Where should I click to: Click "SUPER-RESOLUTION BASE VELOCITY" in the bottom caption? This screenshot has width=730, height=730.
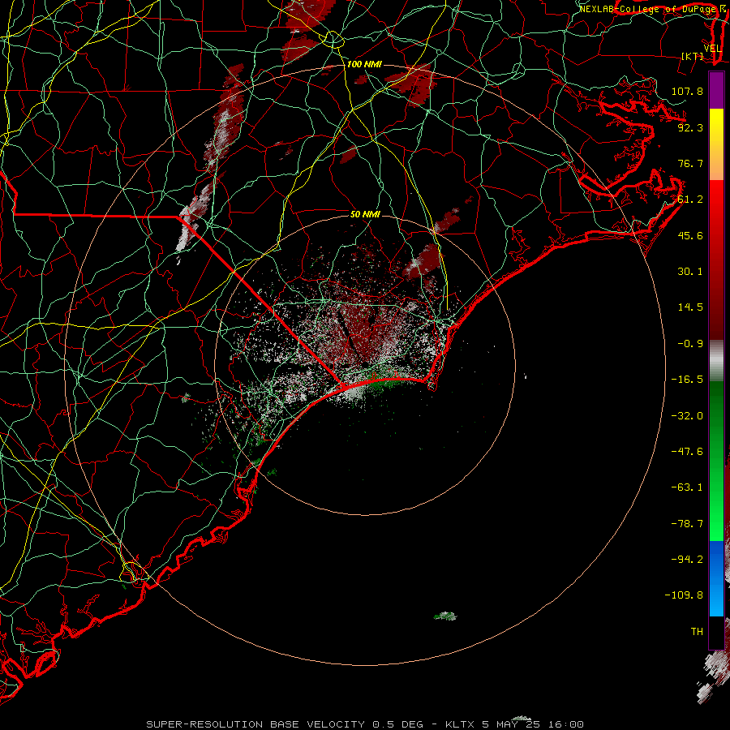click(x=255, y=724)
